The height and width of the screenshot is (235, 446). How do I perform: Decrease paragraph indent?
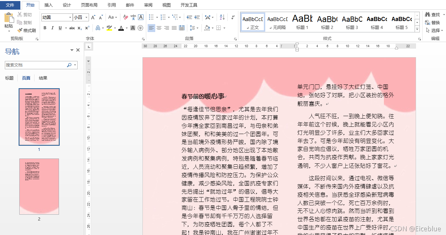coord(189,17)
